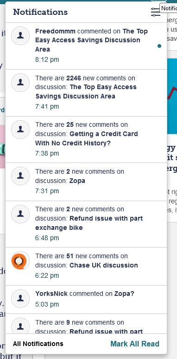Click Freedommm's avatar icon
The height and width of the screenshot is (359, 177).
pos(20,35)
